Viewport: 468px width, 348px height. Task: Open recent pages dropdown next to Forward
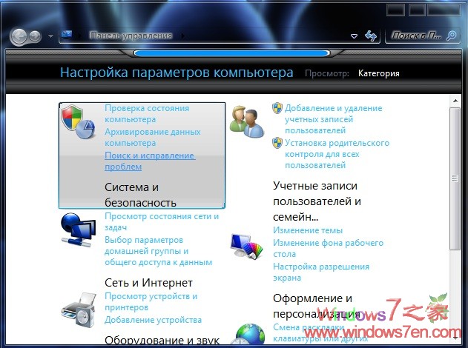point(50,36)
